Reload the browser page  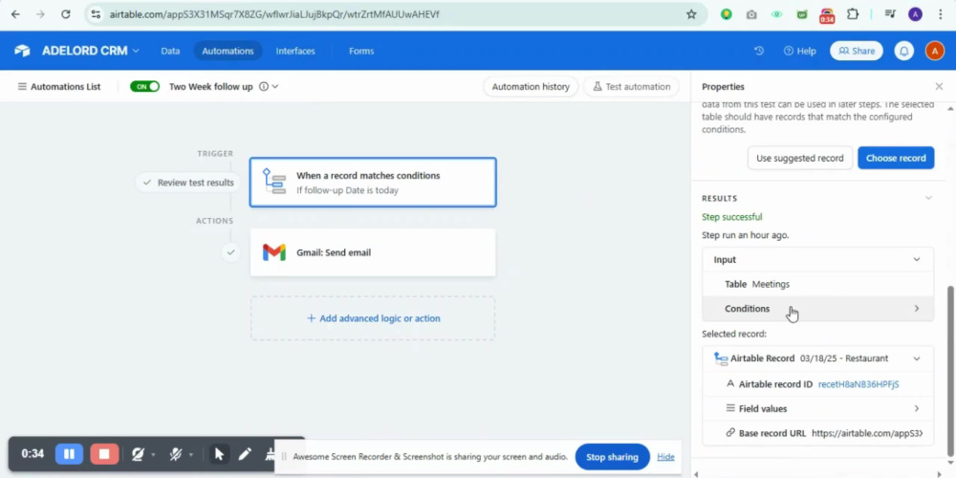coord(66,14)
